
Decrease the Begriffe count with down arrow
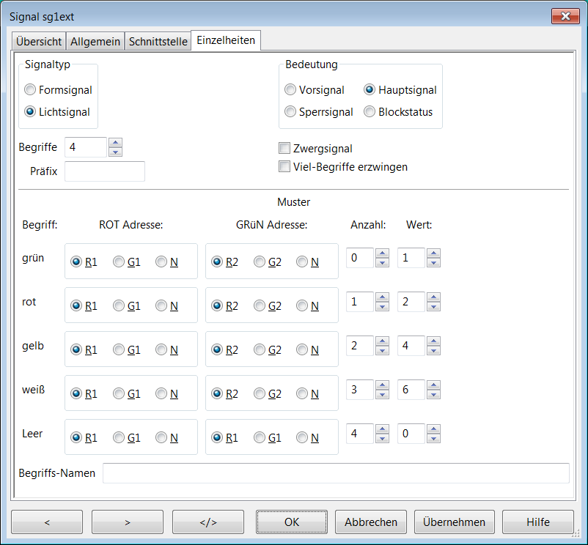[115, 152]
